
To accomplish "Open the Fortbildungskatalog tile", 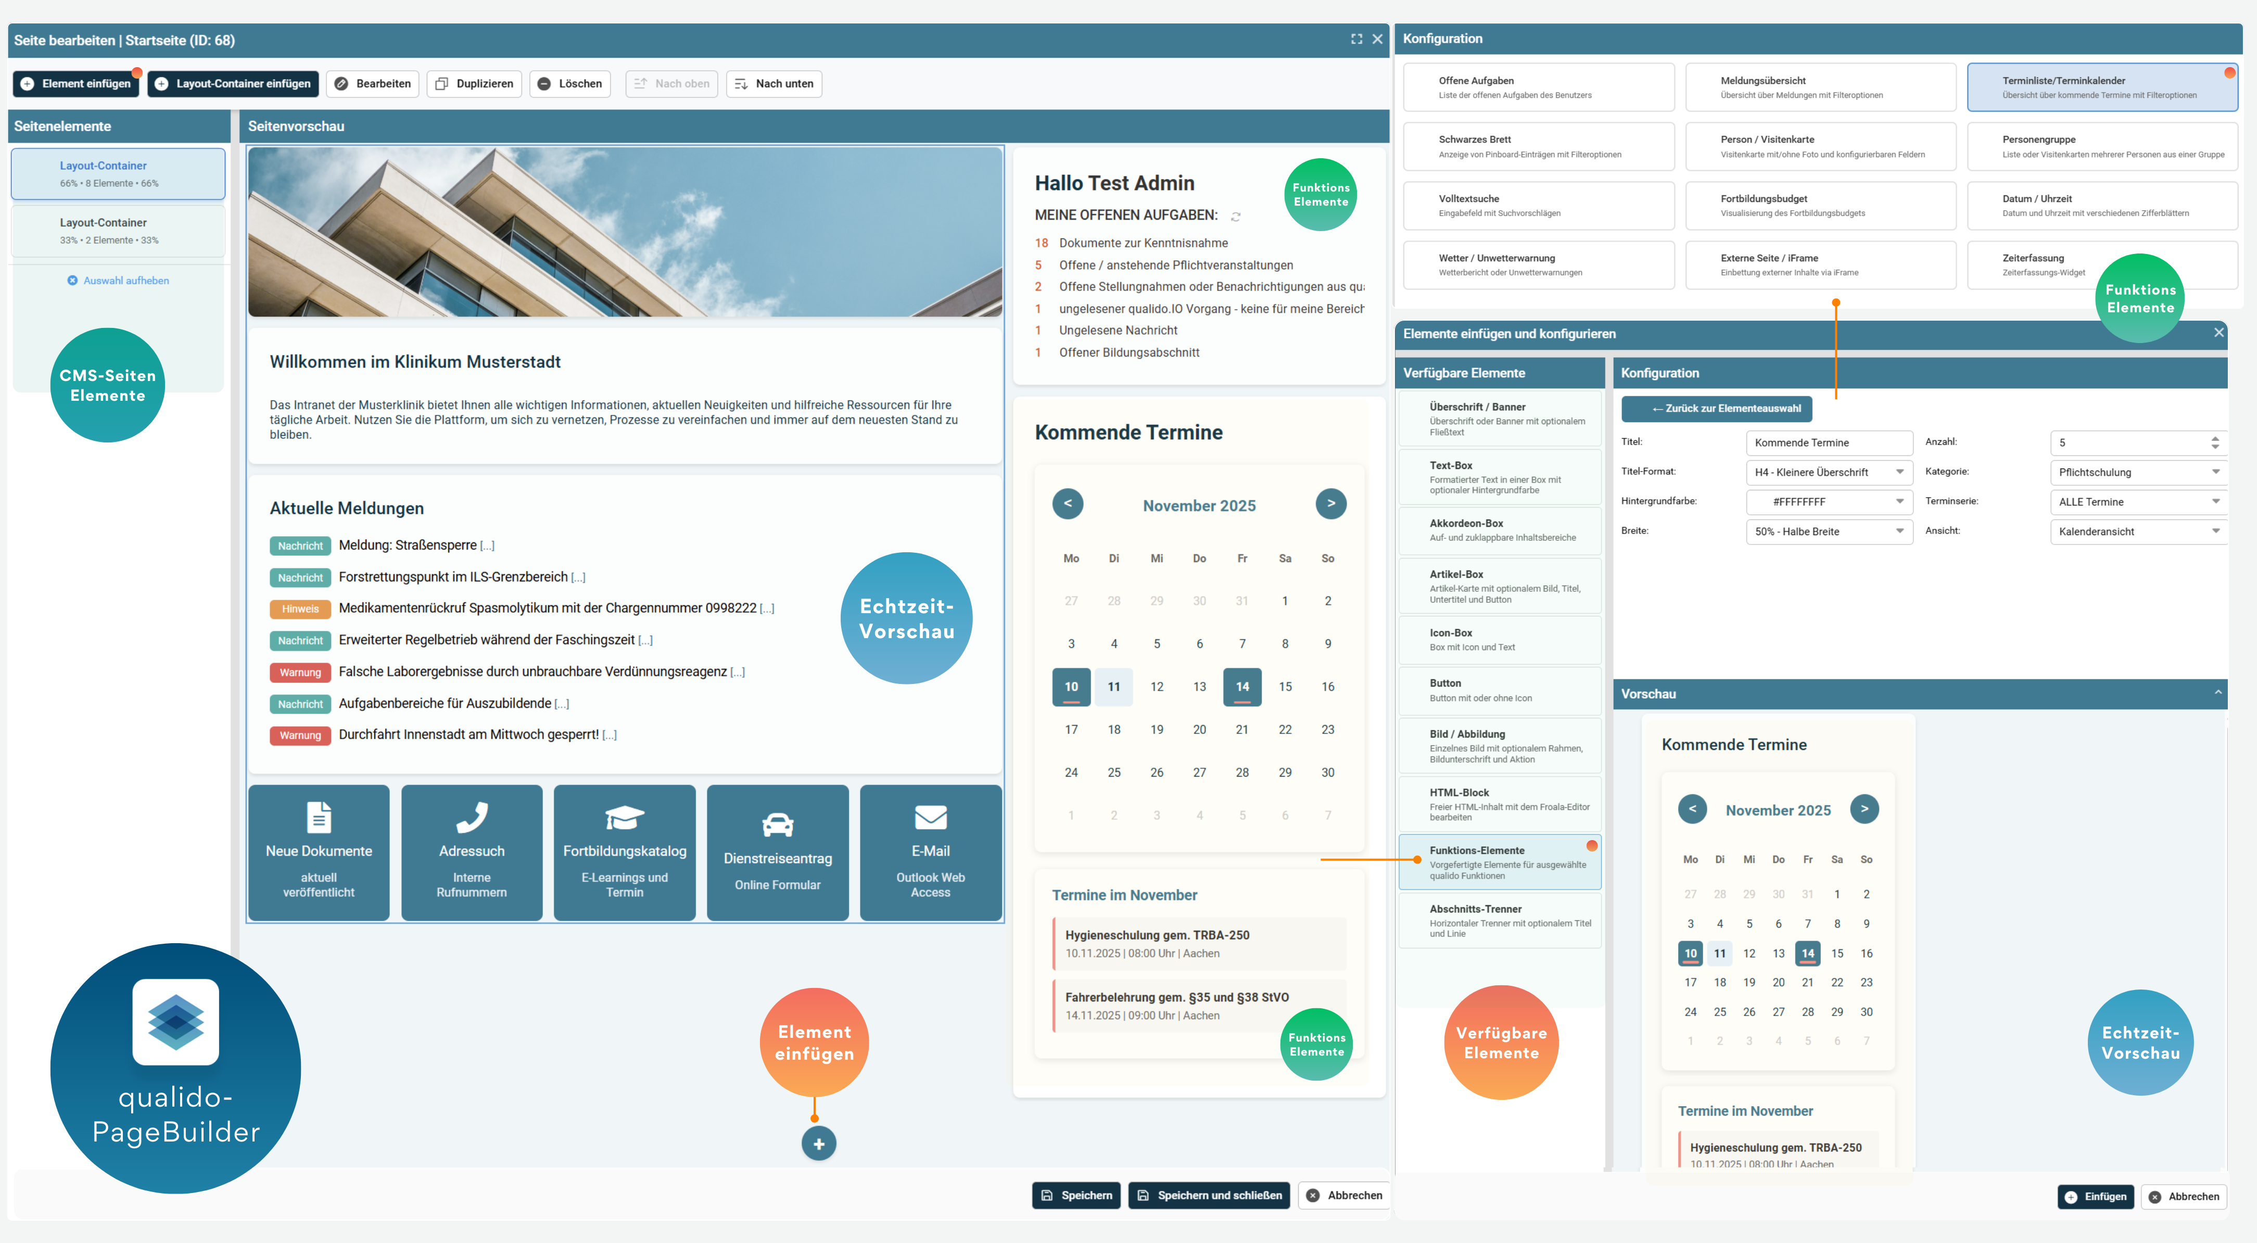I will click(x=625, y=852).
